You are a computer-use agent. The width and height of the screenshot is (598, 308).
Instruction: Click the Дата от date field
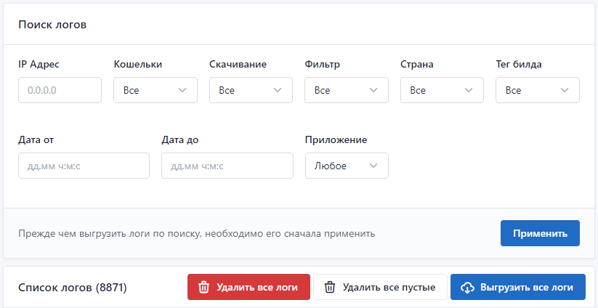[x=84, y=166]
